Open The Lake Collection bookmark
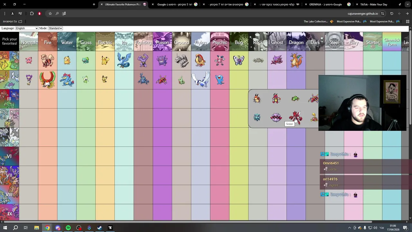412x232 pixels. point(318,22)
